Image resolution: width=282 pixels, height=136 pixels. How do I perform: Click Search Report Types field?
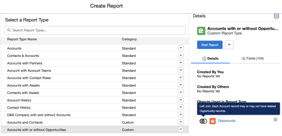(95, 30)
